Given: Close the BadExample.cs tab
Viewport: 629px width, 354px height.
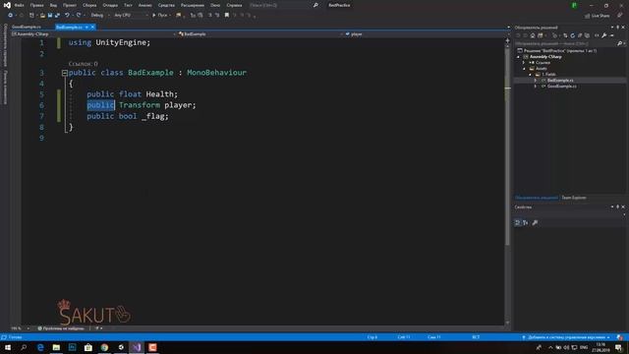Looking at the screenshot, I should pyautogui.click(x=92, y=27).
